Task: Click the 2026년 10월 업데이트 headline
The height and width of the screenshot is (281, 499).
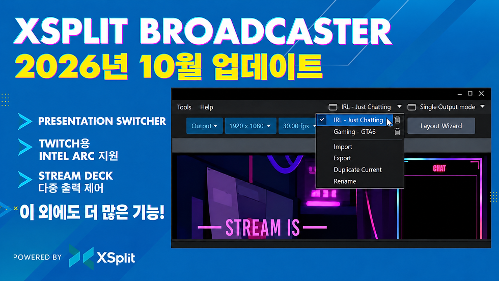Action: (169, 66)
